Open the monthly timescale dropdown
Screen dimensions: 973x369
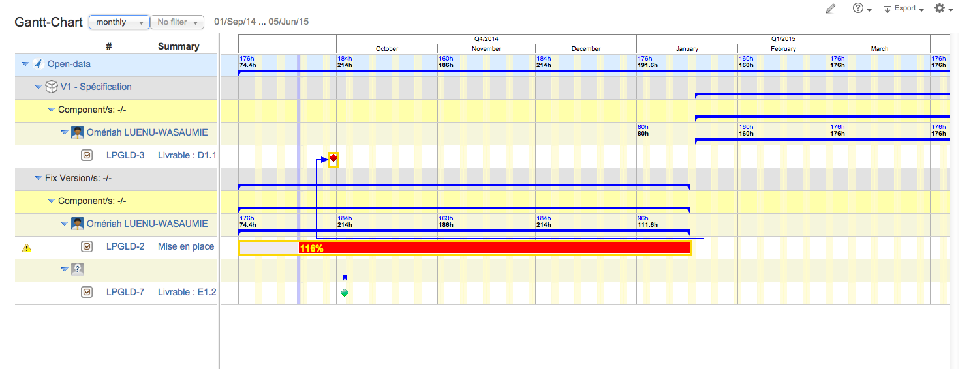pyautogui.click(x=119, y=22)
